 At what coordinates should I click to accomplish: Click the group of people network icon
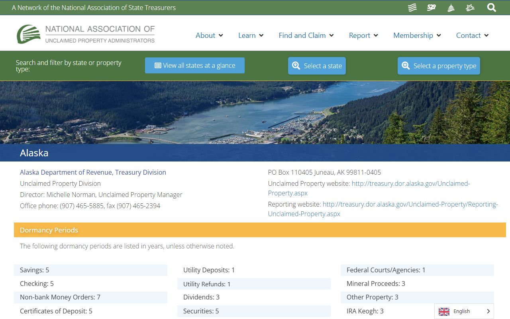click(470, 8)
